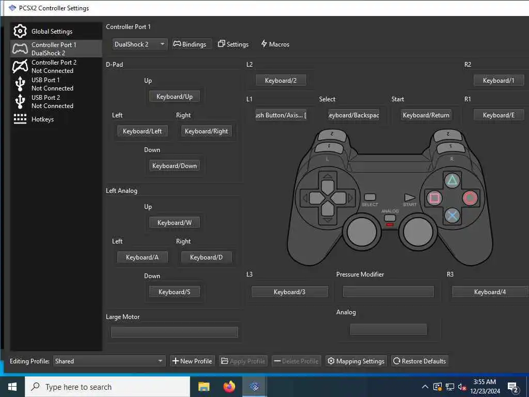The height and width of the screenshot is (397, 529).
Task: Rebind D-Pad Down Keyboard/Down button
Action: tap(175, 166)
